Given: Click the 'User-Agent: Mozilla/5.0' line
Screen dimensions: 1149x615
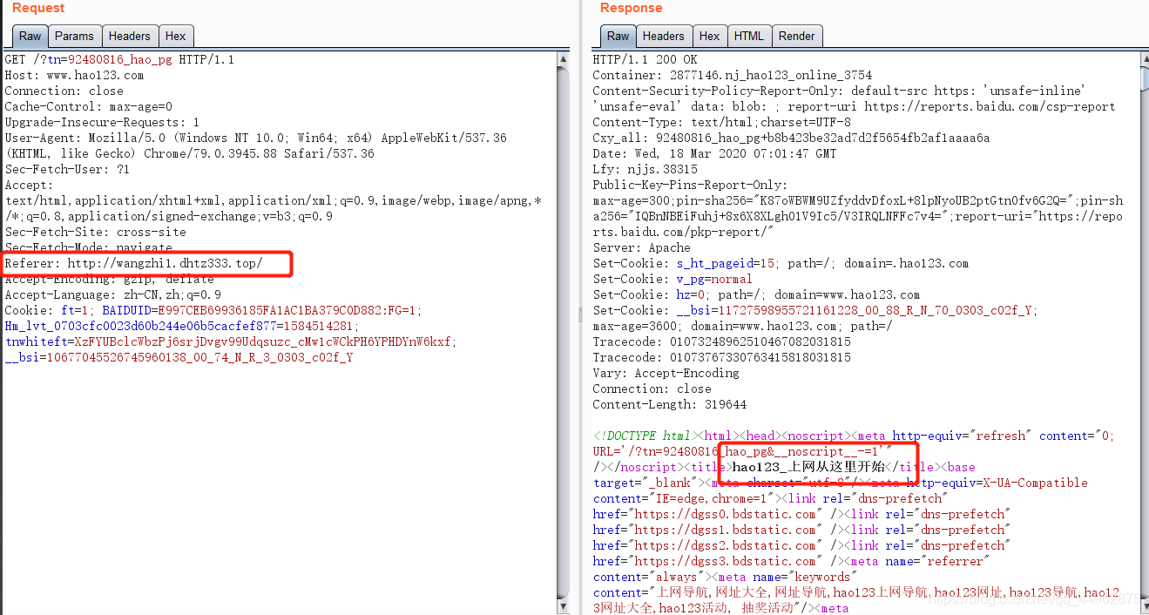Looking at the screenshot, I should pyautogui.click(x=255, y=138).
